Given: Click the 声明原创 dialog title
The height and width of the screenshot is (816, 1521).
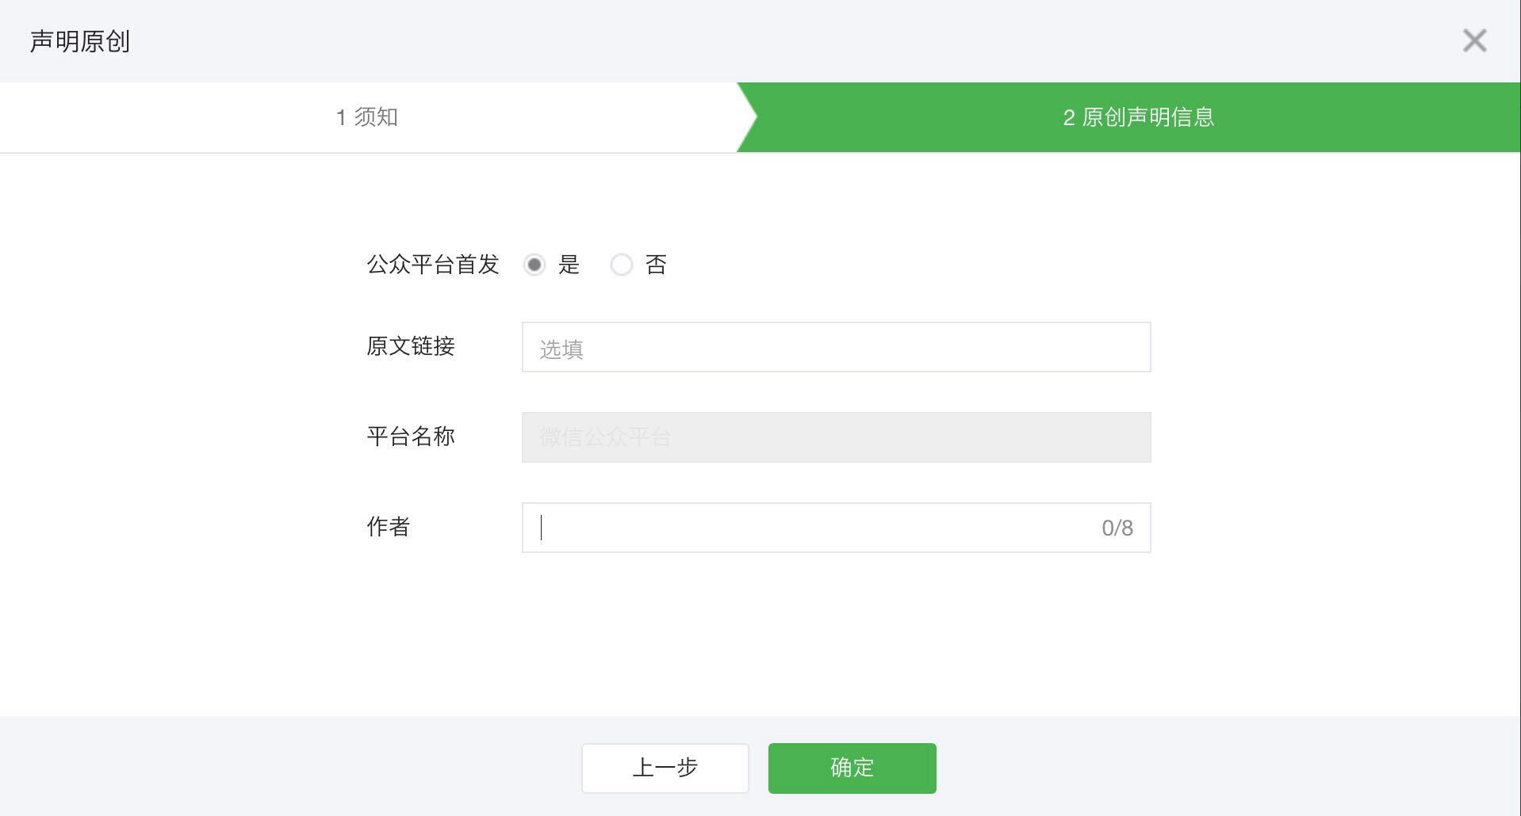Looking at the screenshot, I should [x=80, y=40].
